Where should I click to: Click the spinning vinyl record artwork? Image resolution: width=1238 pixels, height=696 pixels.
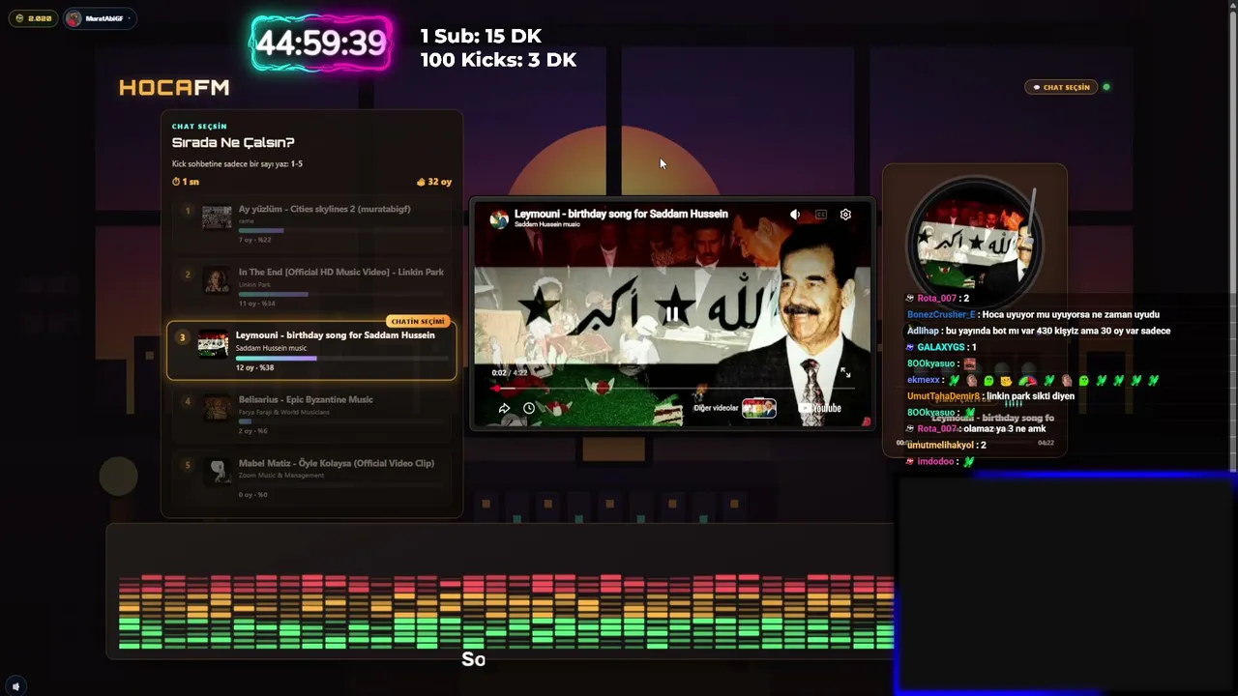point(975,245)
